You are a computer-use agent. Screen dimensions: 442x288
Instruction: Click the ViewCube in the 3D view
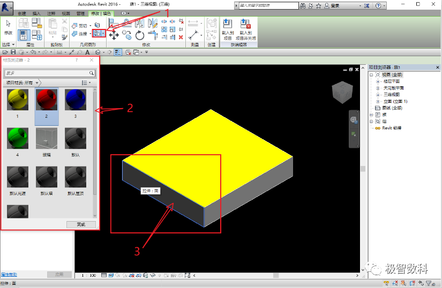342,93
